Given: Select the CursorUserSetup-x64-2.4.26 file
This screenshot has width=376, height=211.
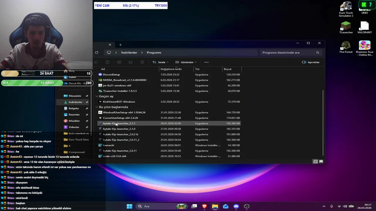Looking at the screenshot, I should tap(169, 118).
